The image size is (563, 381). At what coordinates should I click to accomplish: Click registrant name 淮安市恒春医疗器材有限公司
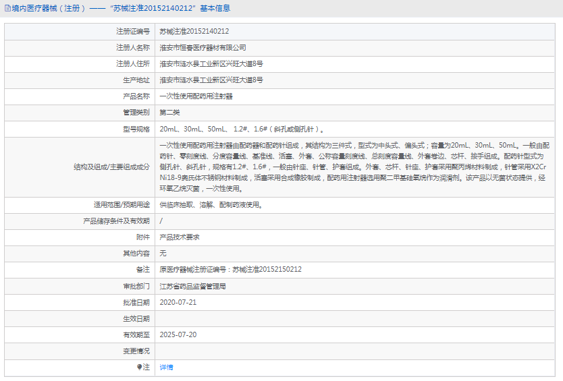click(x=203, y=47)
